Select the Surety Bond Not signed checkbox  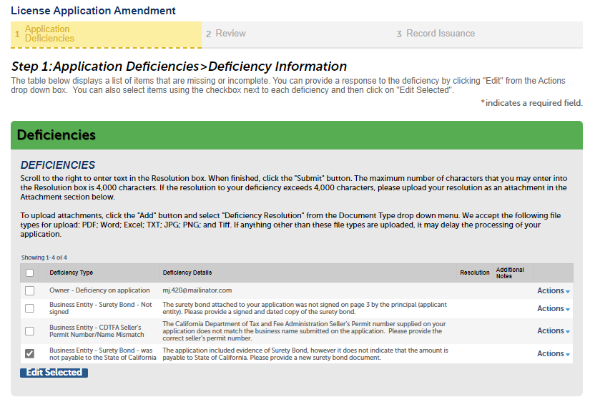[29, 308]
